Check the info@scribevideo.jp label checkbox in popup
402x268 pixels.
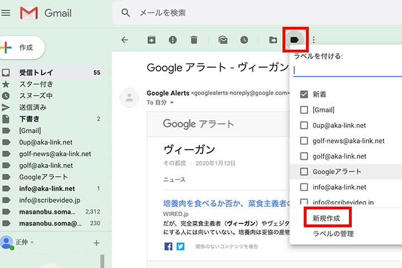[304, 202]
